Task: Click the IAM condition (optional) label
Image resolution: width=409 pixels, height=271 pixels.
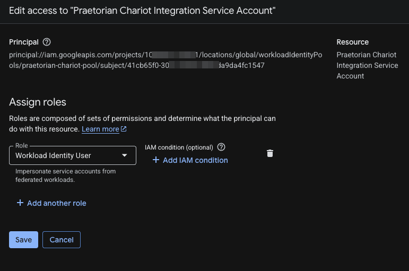Action: pyautogui.click(x=179, y=147)
